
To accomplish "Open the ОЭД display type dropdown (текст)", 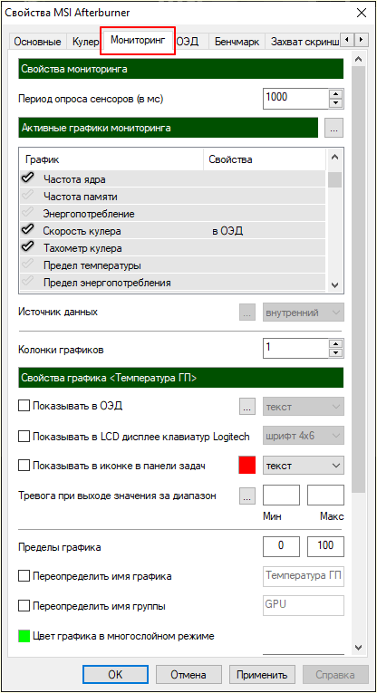I will tap(304, 407).
